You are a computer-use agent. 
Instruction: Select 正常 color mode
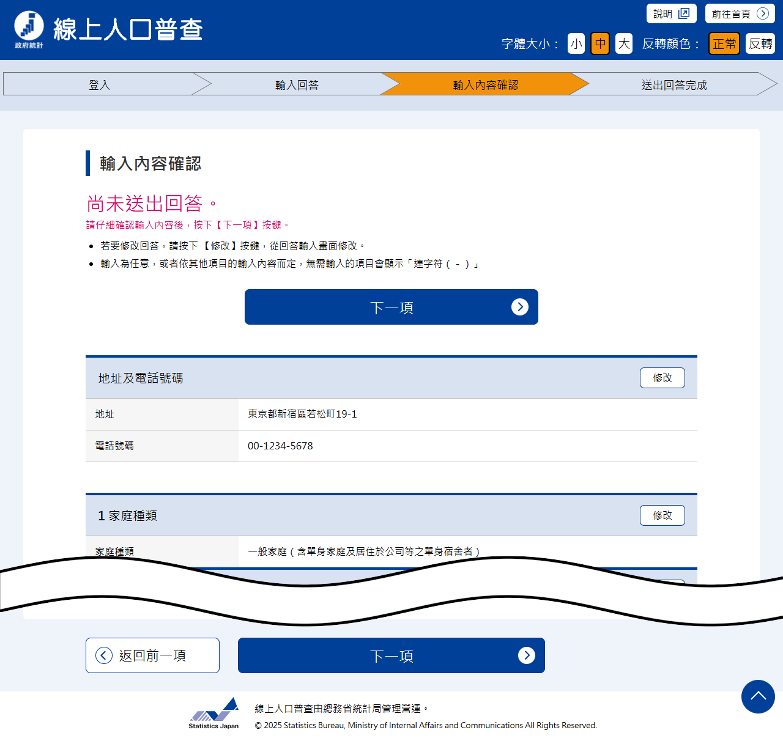[724, 43]
